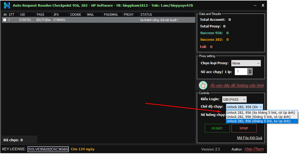Open the Chọn loại Proxy dropdown

(x=246, y=63)
